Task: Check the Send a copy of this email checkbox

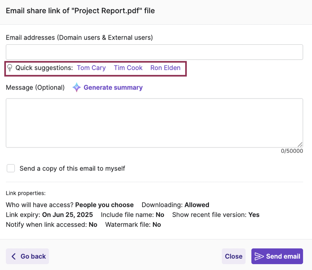Action: pyautogui.click(x=11, y=168)
